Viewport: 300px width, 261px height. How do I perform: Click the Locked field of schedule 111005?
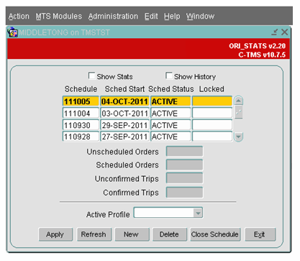pyautogui.click(x=212, y=101)
